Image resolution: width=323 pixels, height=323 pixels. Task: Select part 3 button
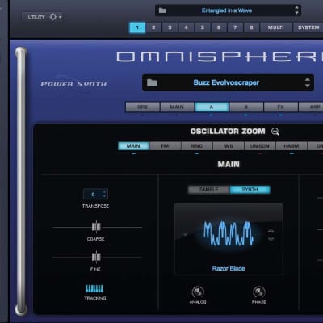click(170, 27)
